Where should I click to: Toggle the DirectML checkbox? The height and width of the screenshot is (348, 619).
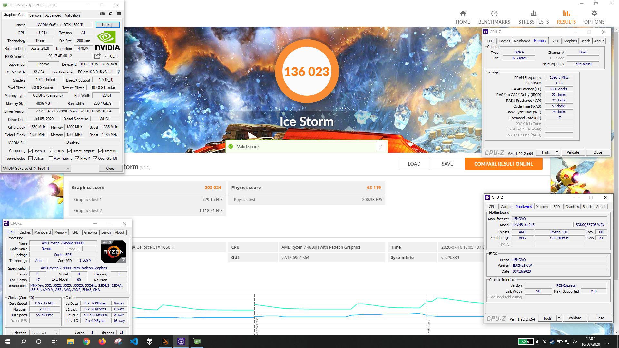point(100,151)
